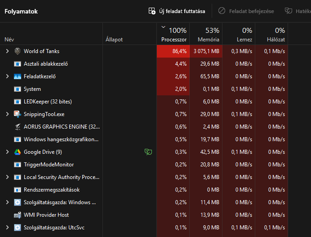Click the efficiency mode leaf icon in toolbar
This screenshot has width=311, height=237.
click(x=289, y=11)
